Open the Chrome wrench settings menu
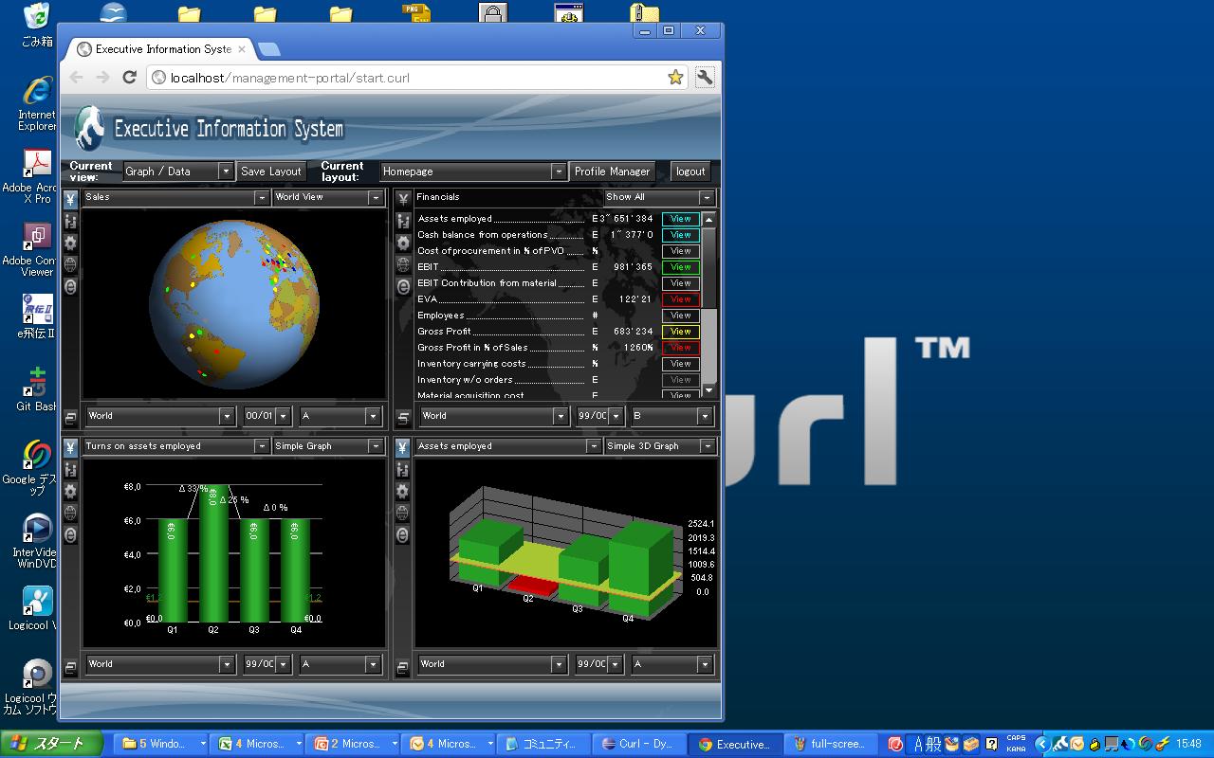1214x758 pixels. tap(705, 78)
